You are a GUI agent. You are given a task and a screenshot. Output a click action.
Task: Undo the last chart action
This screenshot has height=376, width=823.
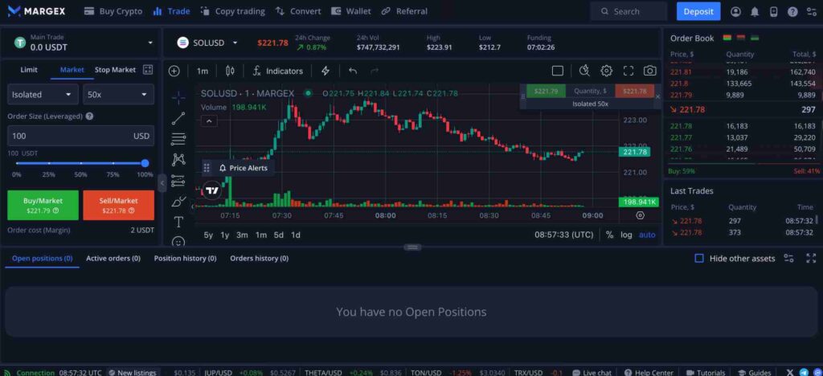click(353, 71)
